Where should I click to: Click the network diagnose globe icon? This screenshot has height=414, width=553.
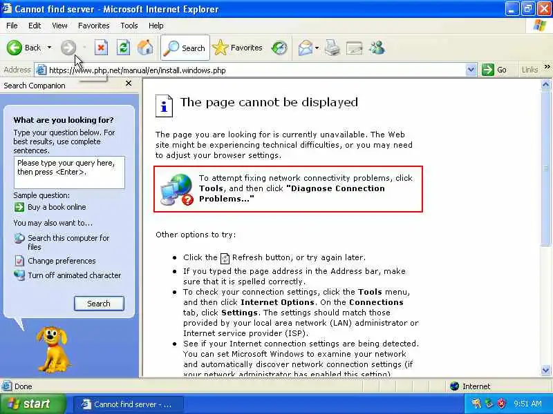click(177, 189)
